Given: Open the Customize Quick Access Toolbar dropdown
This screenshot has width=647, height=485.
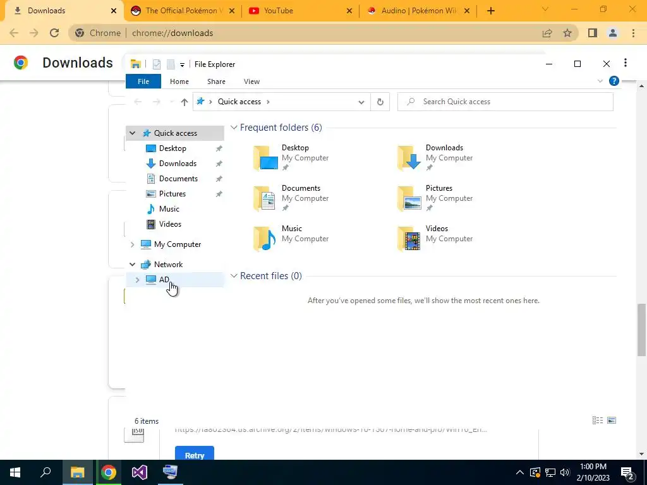Looking at the screenshot, I should click(182, 65).
